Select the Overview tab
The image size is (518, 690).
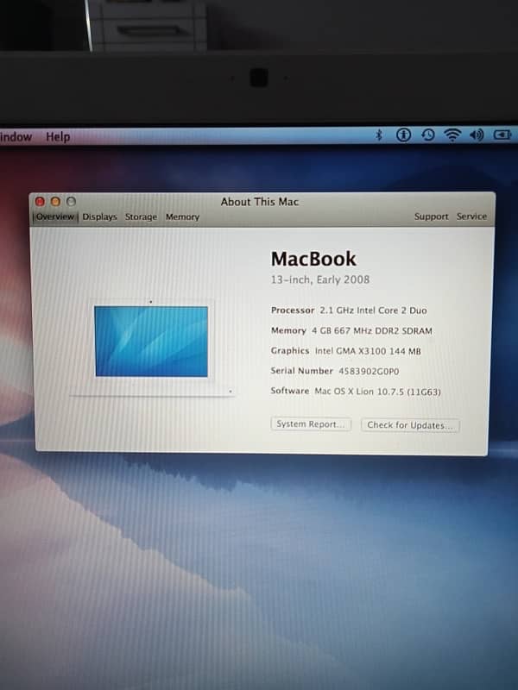tap(55, 217)
